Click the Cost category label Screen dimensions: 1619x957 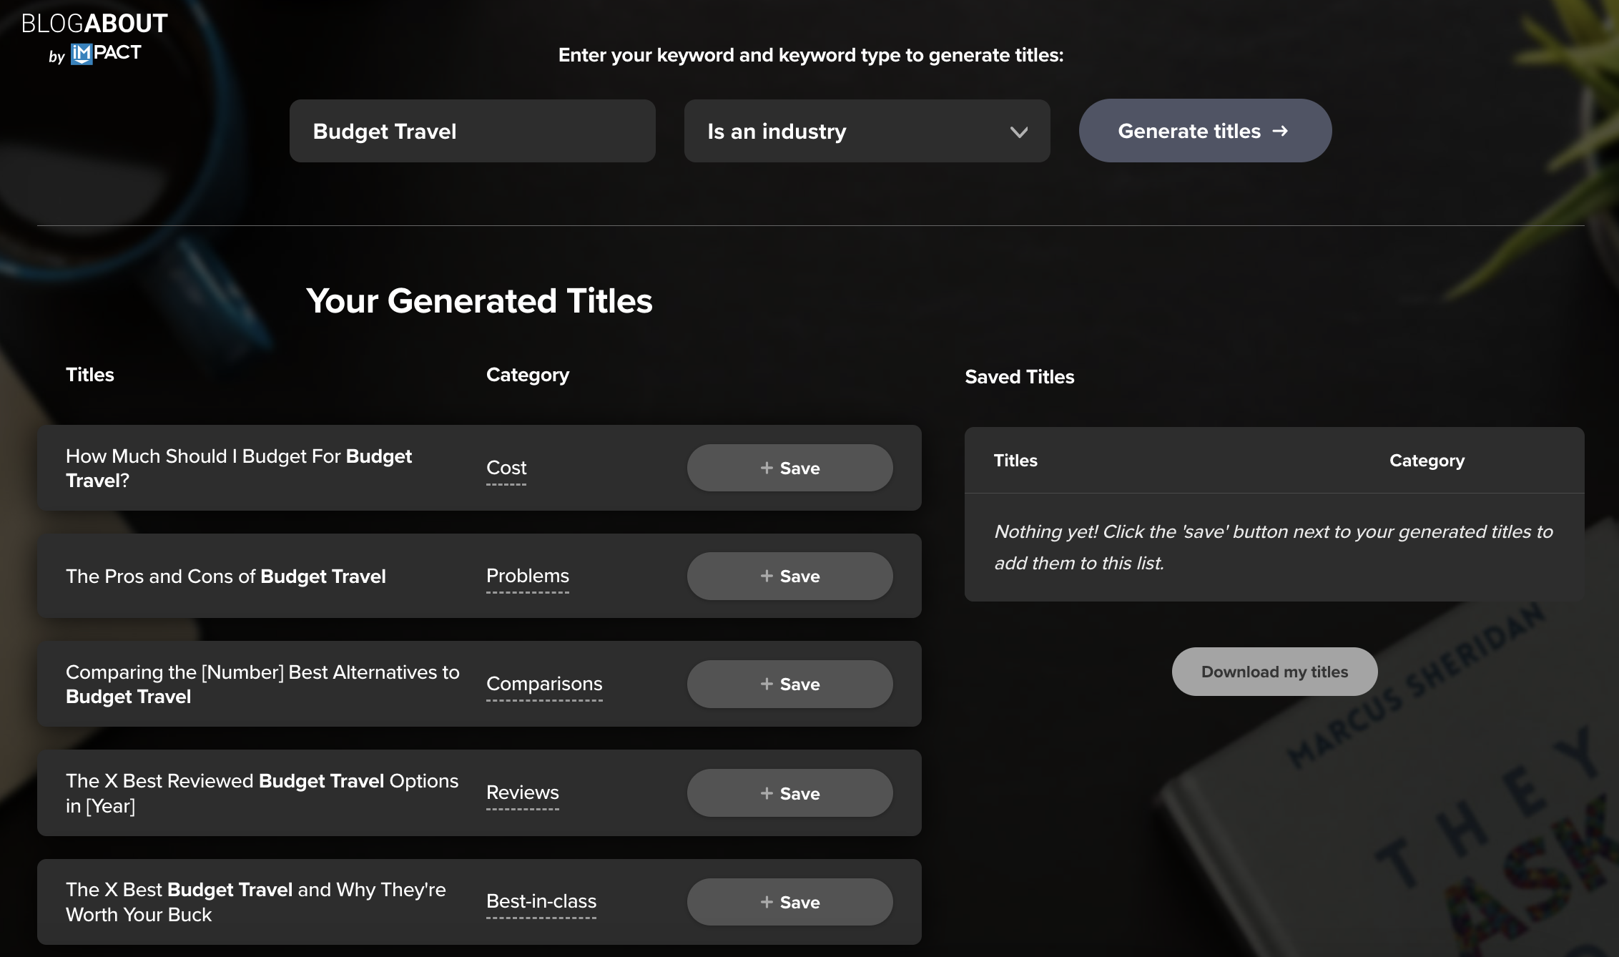[506, 467]
